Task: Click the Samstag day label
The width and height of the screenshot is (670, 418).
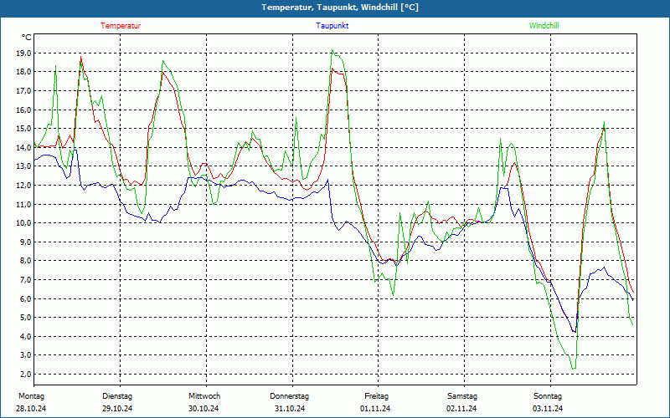Action: (x=462, y=396)
